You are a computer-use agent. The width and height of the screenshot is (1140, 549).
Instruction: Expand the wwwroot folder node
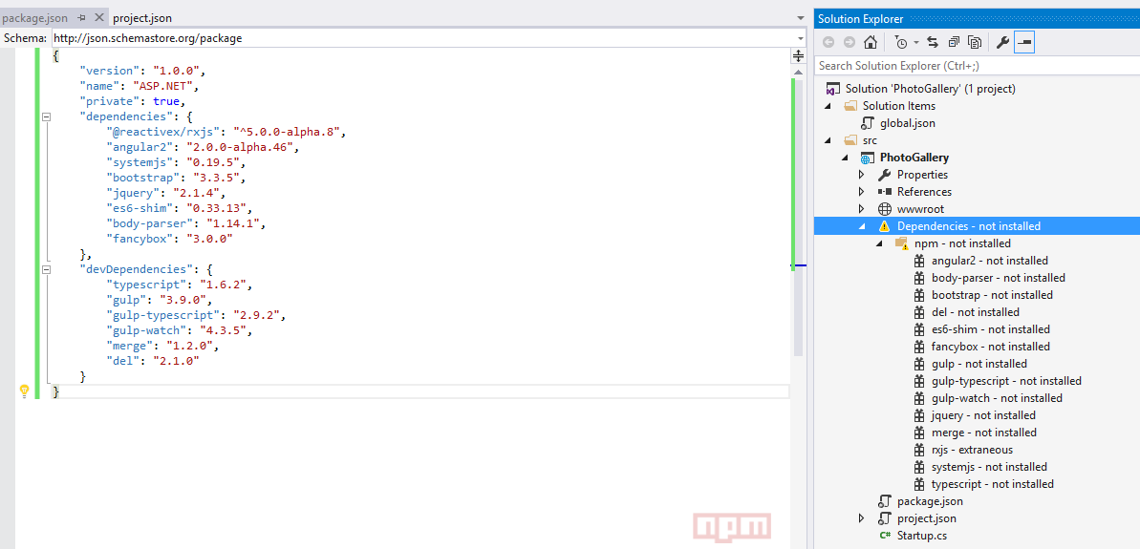pos(861,209)
